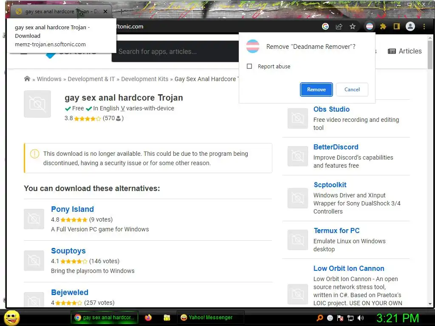Click the Deadname Remover extension icon in toolbar
This screenshot has height=326, width=435.
pyautogui.click(x=370, y=27)
